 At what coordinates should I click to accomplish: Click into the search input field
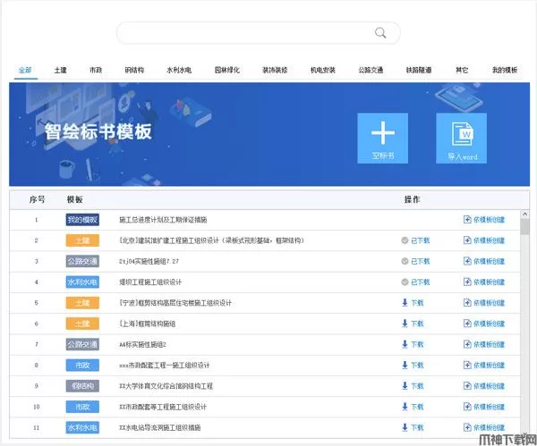tap(242, 33)
